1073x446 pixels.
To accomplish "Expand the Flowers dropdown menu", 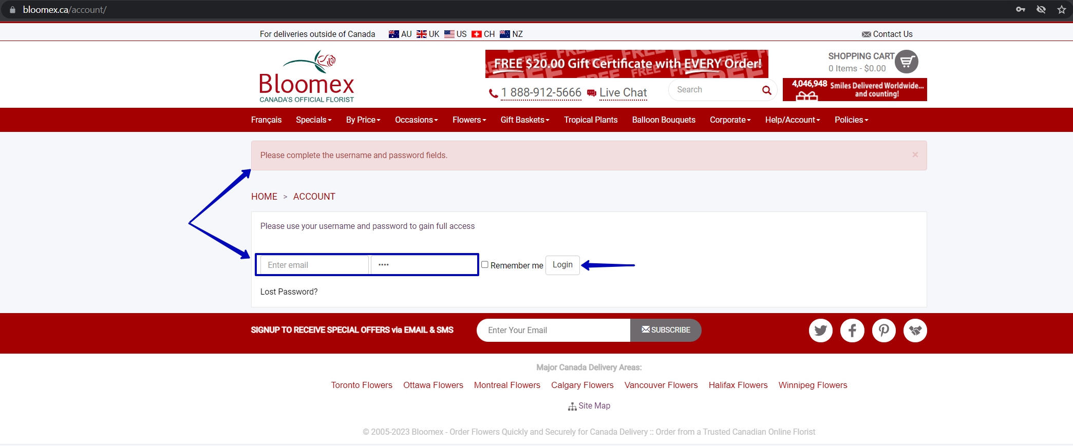I will tap(469, 120).
